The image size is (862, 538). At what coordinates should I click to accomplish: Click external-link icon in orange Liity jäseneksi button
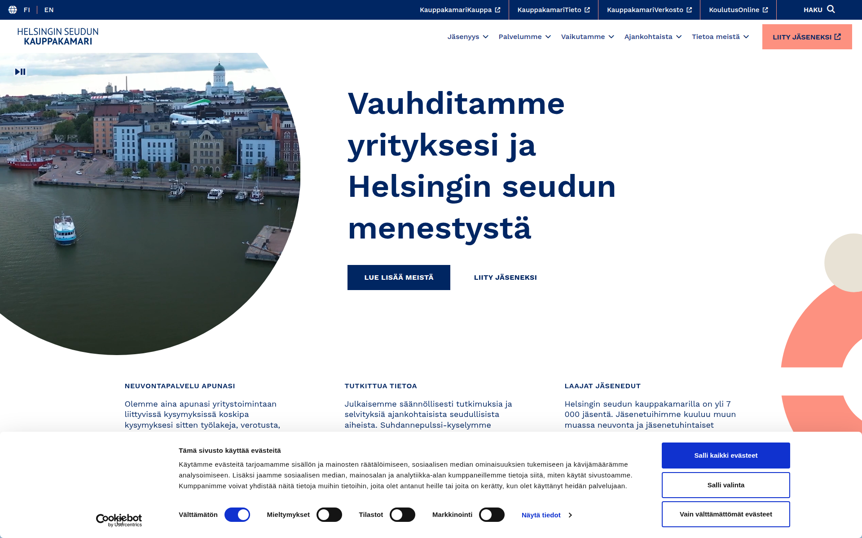pos(838,37)
